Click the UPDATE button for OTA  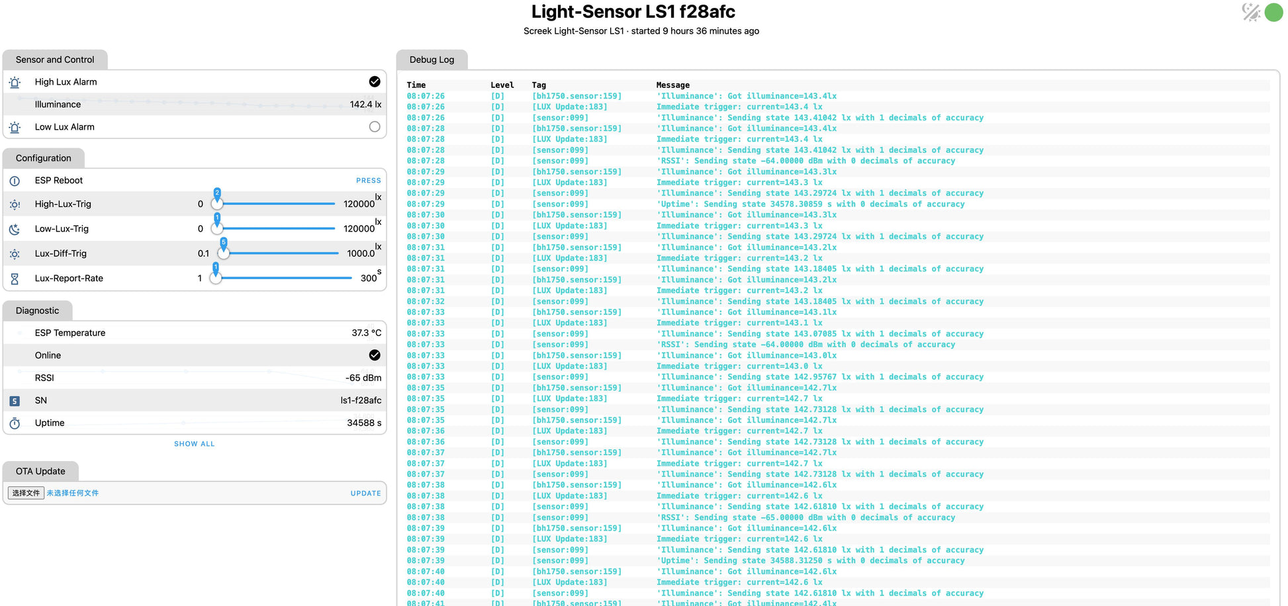tap(366, 494)
